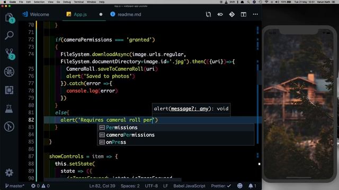Viewport: 339px width, 190px height.
Task: Open the circular git graph icon in activity bar
Action: click(10, 127)
